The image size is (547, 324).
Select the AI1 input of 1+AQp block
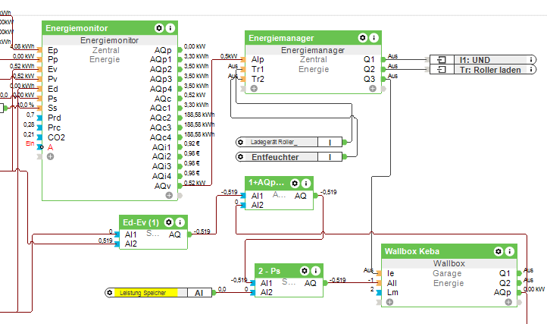[x=257, y=196]
